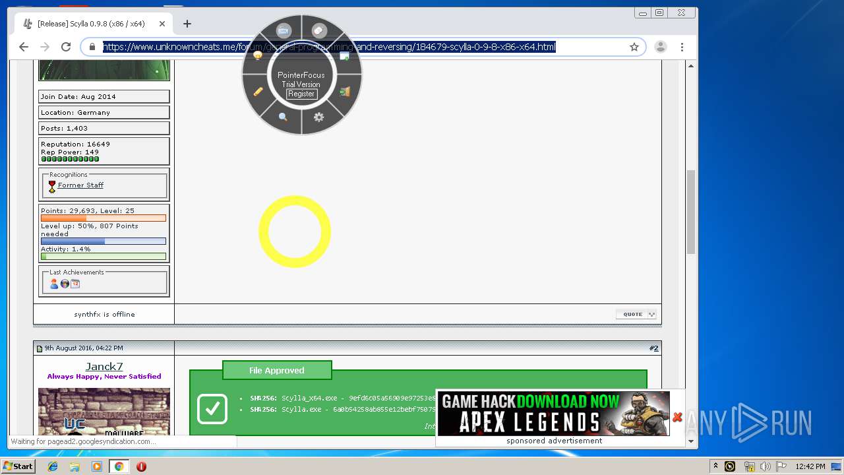
Task: Close the Scylla 0.9.8 tab
Action: coord(162,24)
